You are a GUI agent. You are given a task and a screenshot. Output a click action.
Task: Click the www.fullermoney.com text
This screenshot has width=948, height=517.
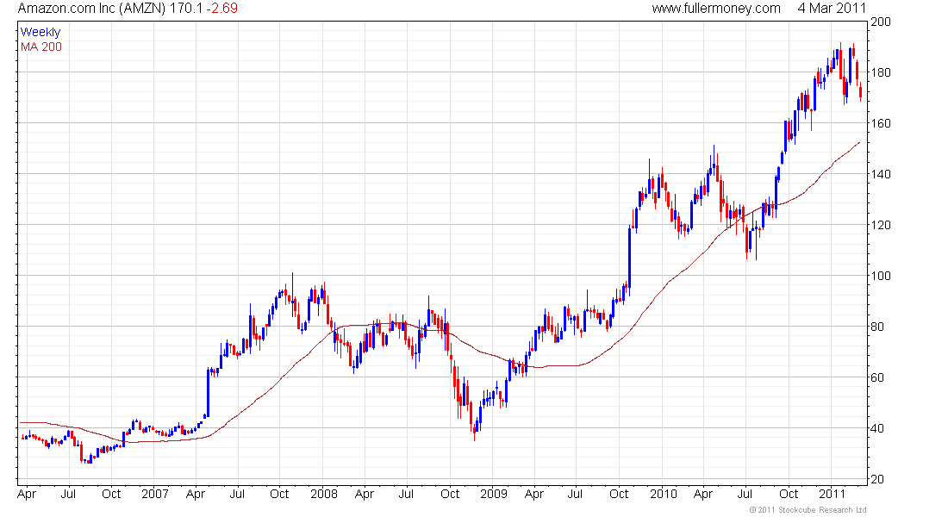[x=716, y=9]
